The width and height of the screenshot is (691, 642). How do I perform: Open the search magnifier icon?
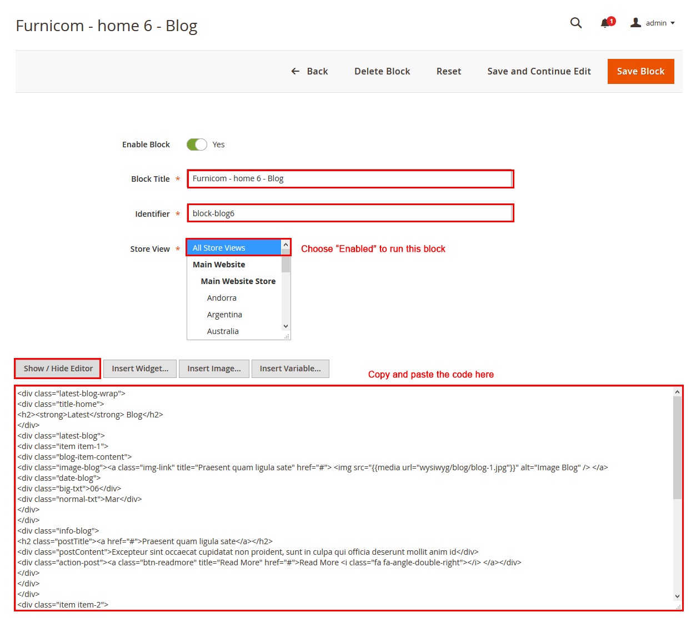point(576,23)
